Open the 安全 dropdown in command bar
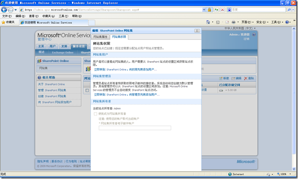298x179 pixels. [x=262, y=22]
